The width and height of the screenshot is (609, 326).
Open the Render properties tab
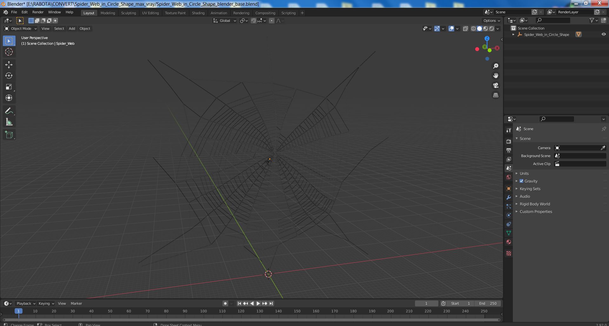coord(509,141)
